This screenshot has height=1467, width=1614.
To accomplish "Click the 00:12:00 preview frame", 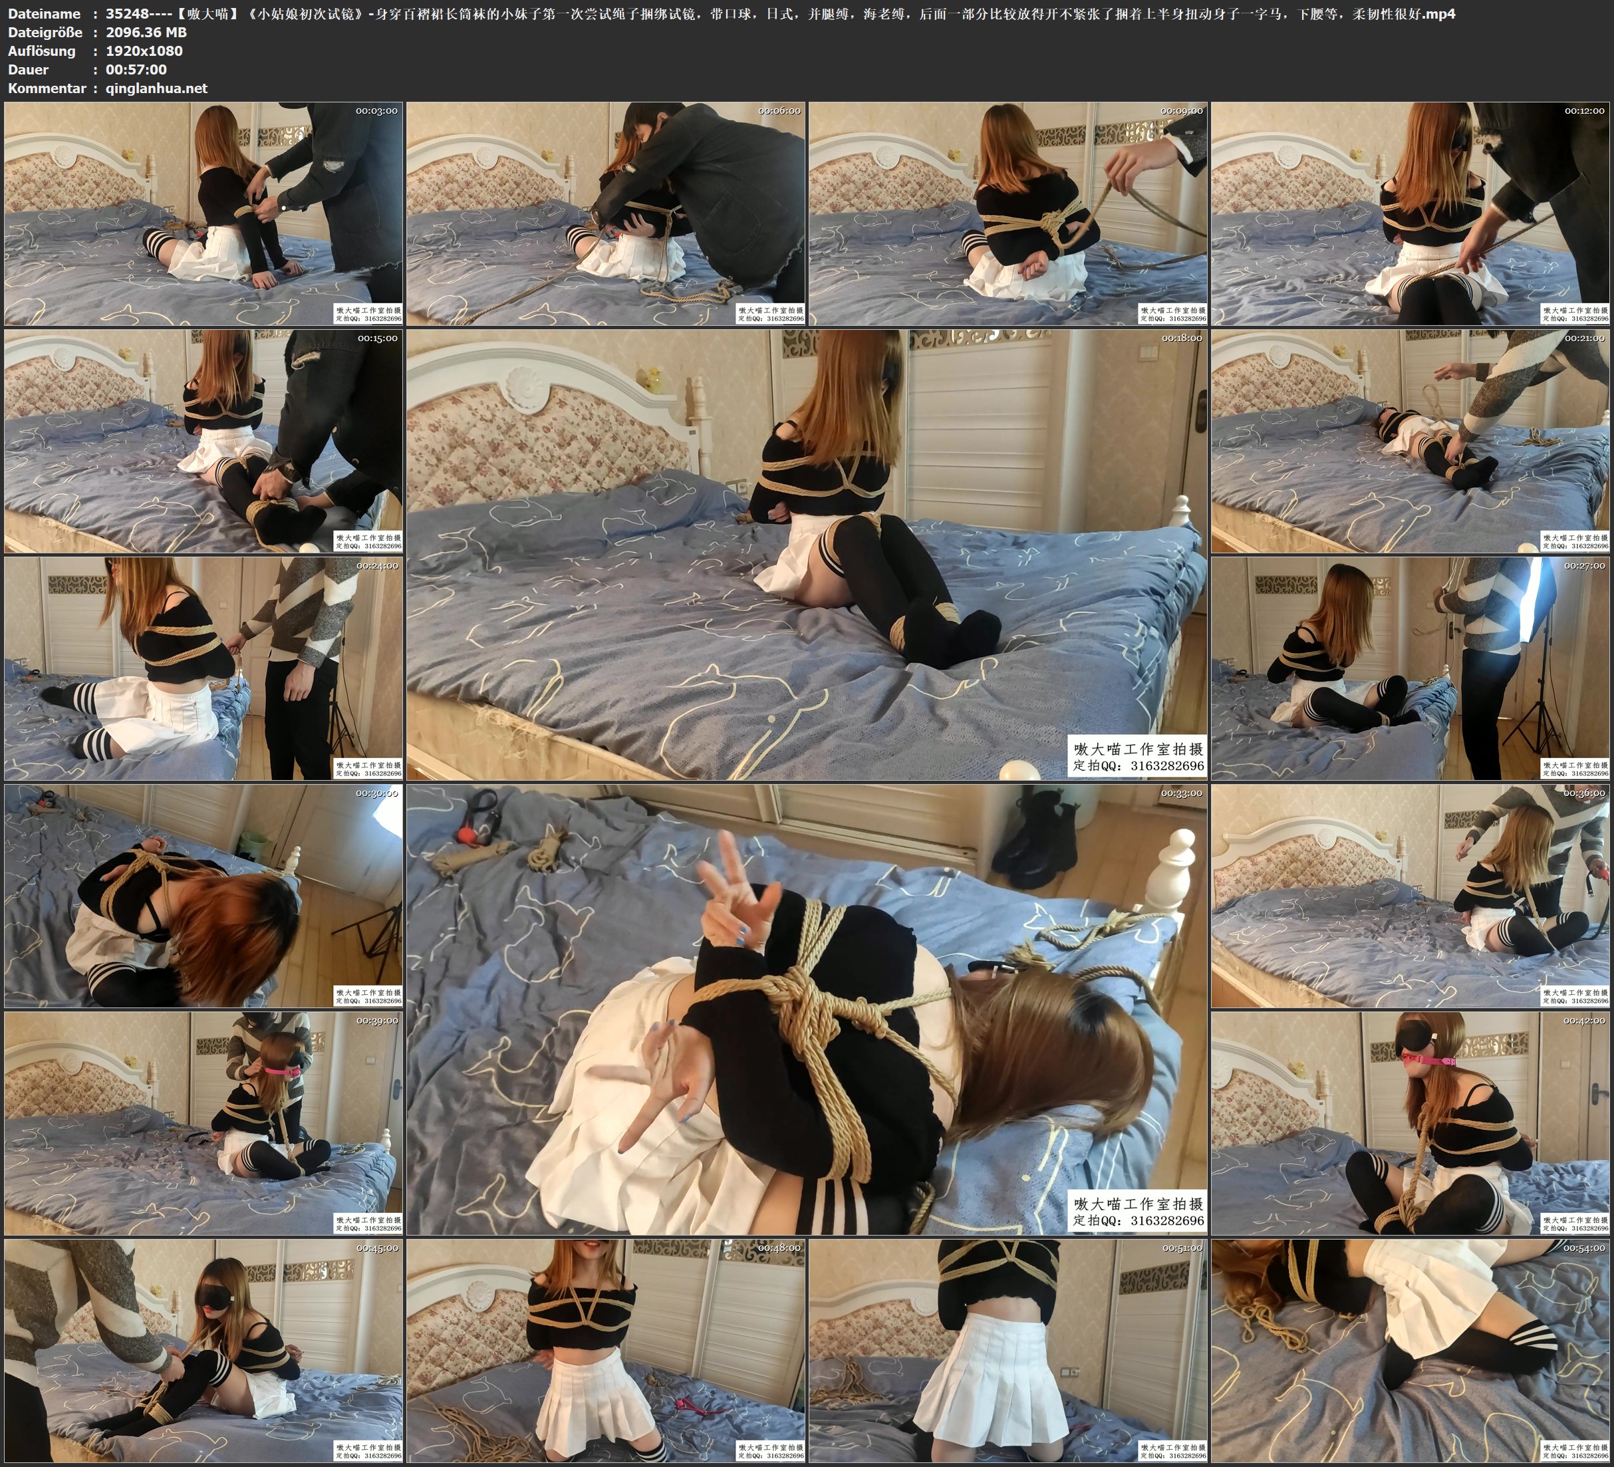I will point(1410,214).
